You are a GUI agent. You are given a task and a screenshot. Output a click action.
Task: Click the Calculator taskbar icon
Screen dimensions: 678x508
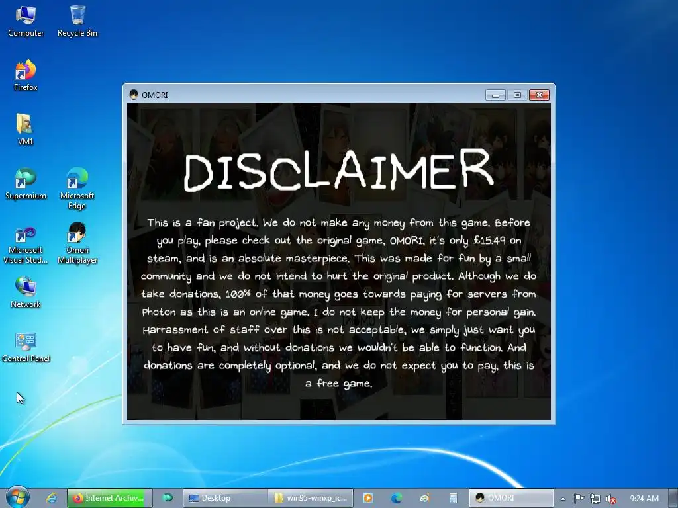(453, 498)
